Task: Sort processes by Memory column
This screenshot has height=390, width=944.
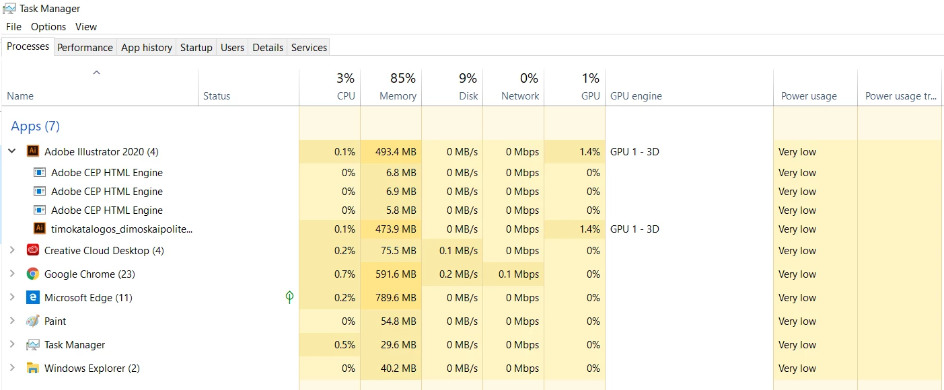Action: tap(391, 87)
